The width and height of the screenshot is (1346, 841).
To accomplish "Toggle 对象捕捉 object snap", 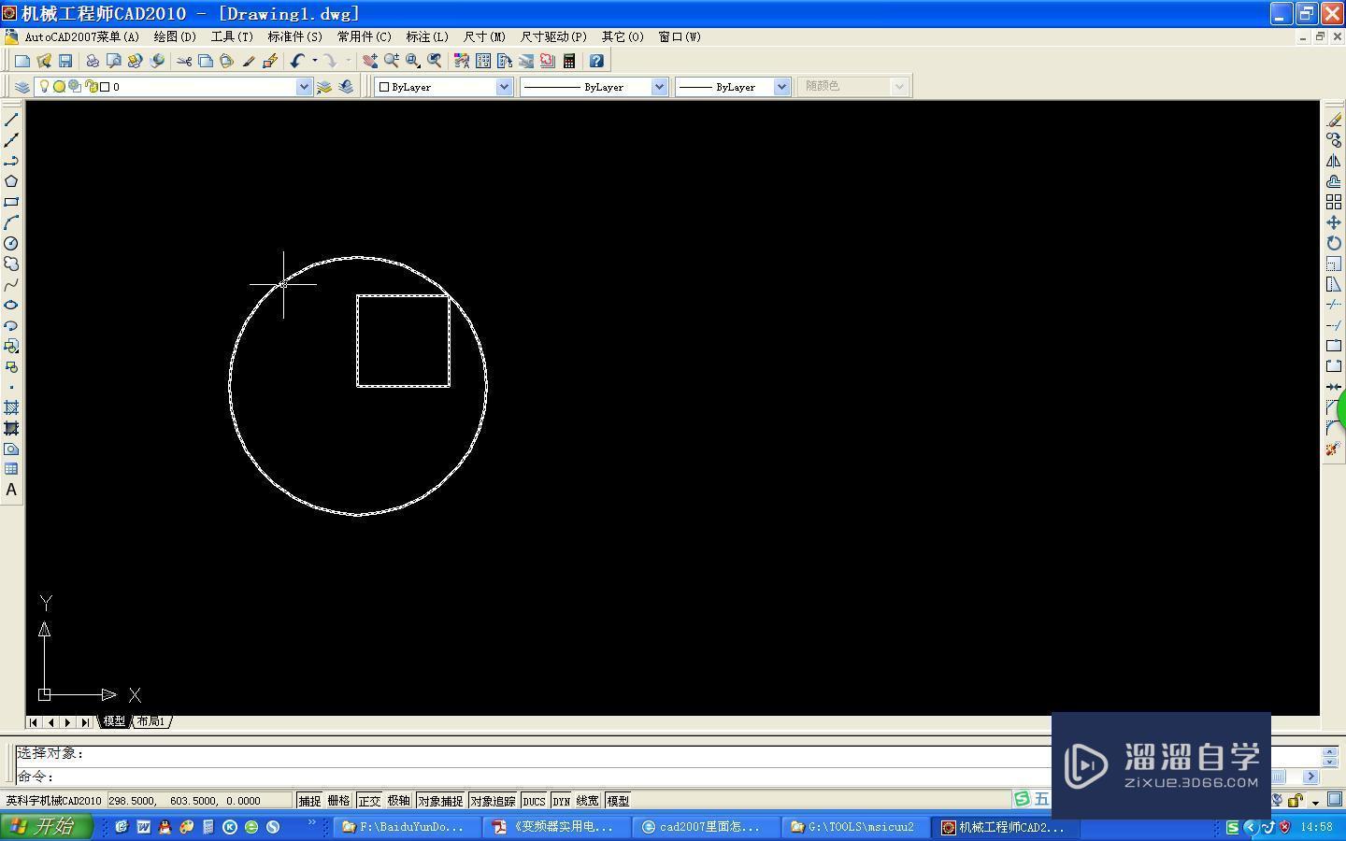I will tap(441, 800).
